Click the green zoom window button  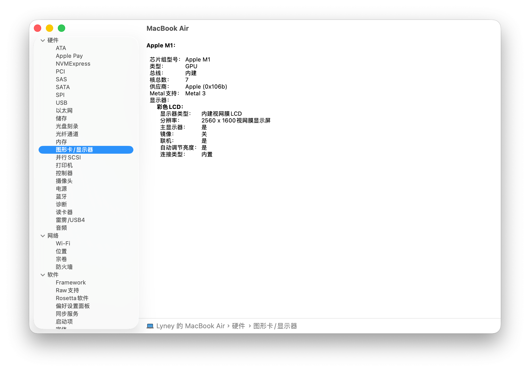61,28
